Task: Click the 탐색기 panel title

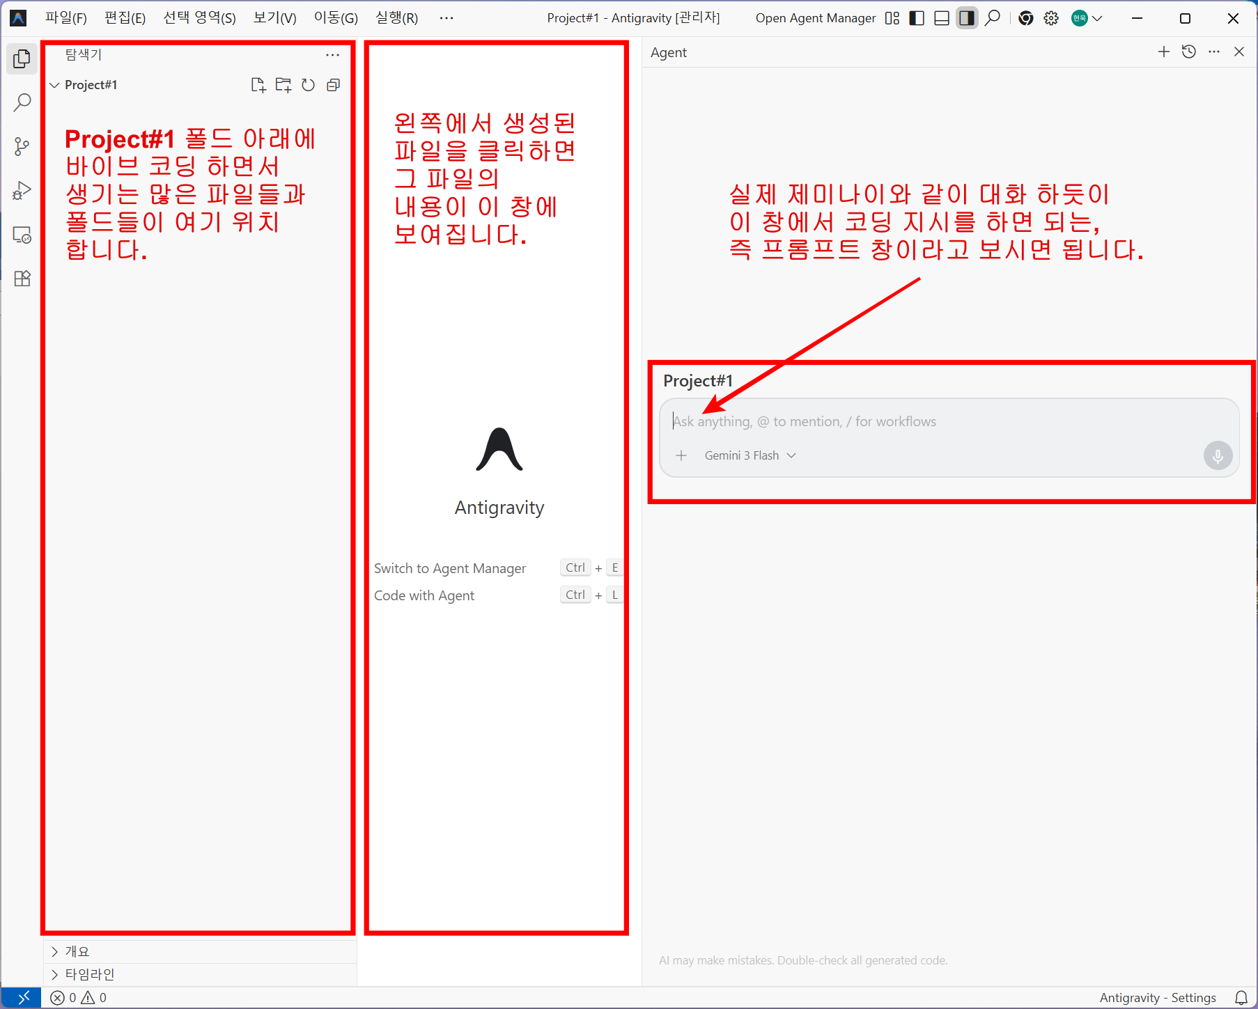Action: (84, 54)
